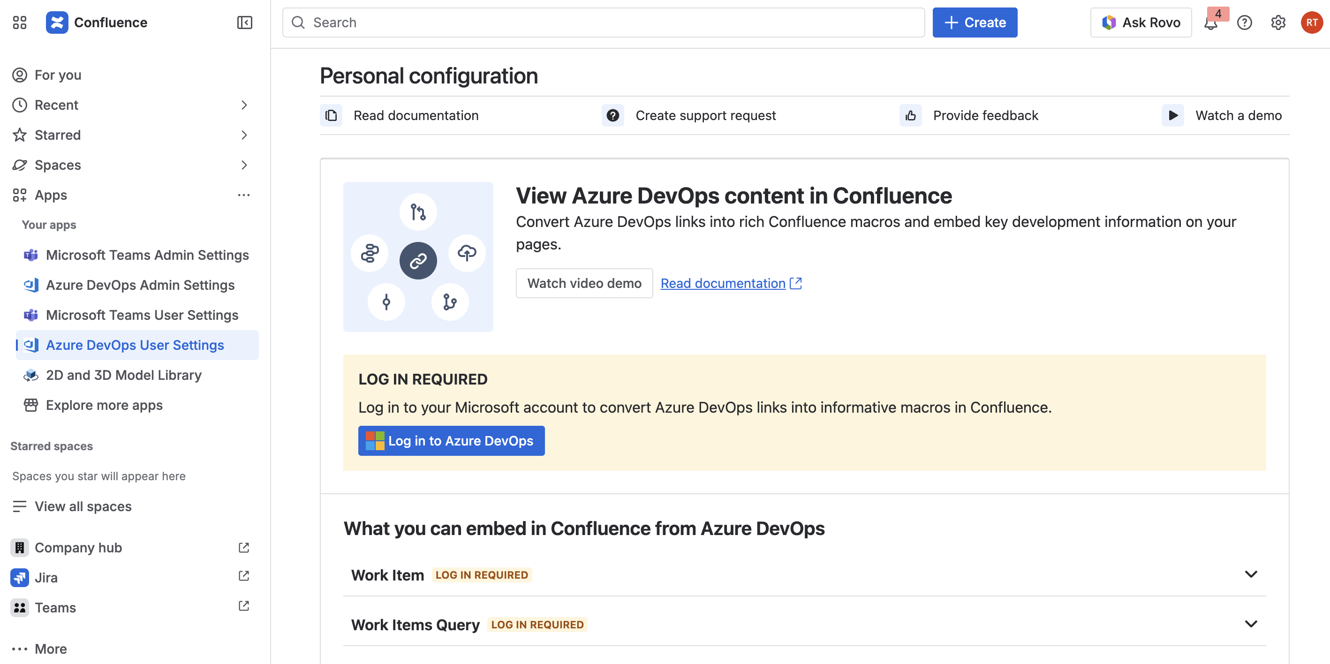Viewport: 1330px width, 664px height.
Task: Expand the Work Items Query section chevron
Action: [x=1250, y=624]
